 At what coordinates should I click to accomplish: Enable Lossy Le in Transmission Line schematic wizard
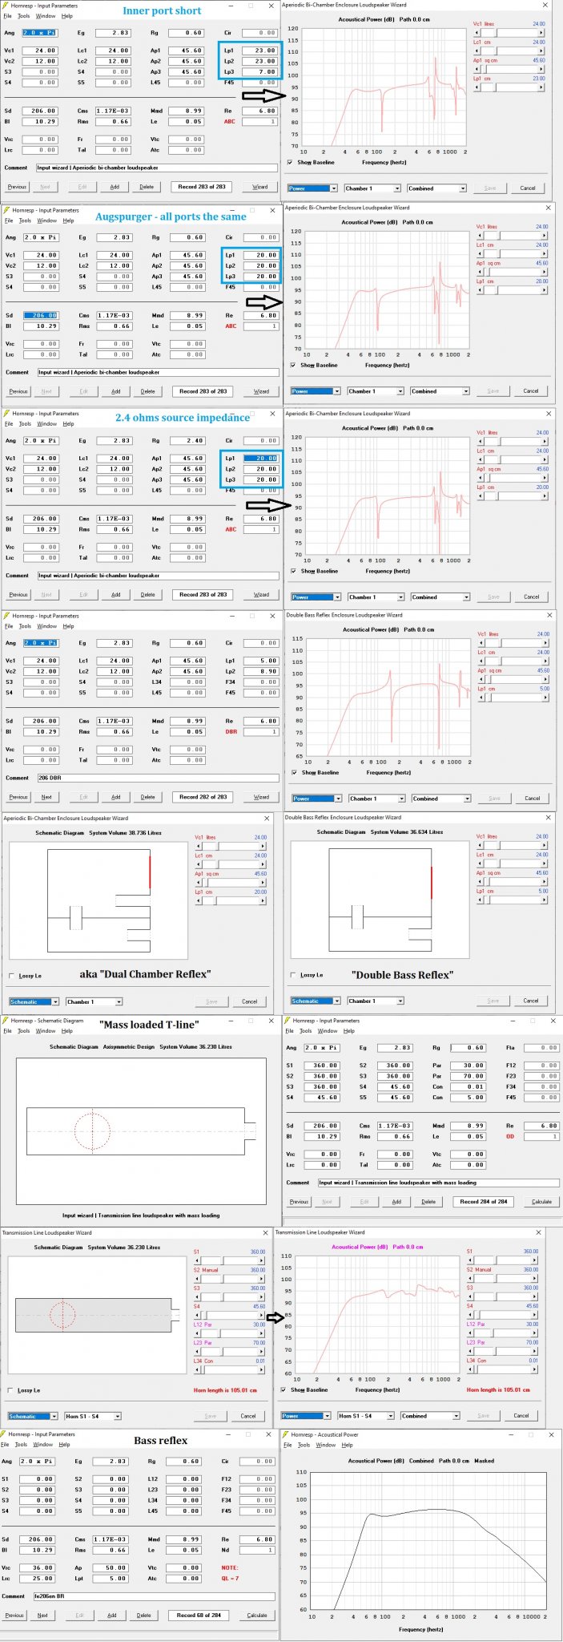pyautogui.click(x=10, y=1390)
